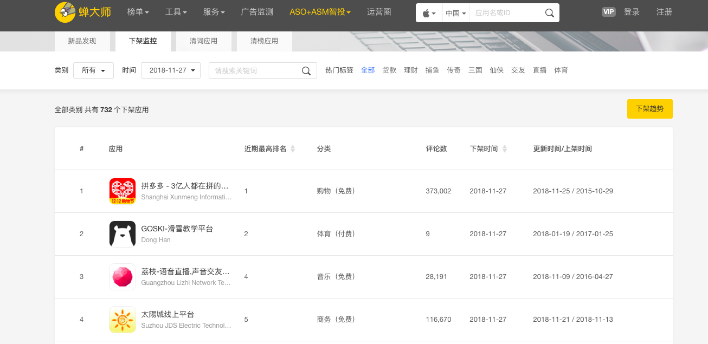Select the 交友 hot tag
The height and width of the screenshot is (344, 708).
click(x=518, y=70)
